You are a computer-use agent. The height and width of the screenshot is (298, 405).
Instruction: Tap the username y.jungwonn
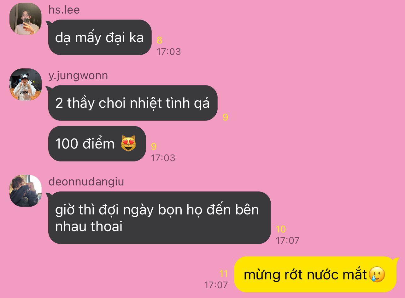tap(78, 76)
